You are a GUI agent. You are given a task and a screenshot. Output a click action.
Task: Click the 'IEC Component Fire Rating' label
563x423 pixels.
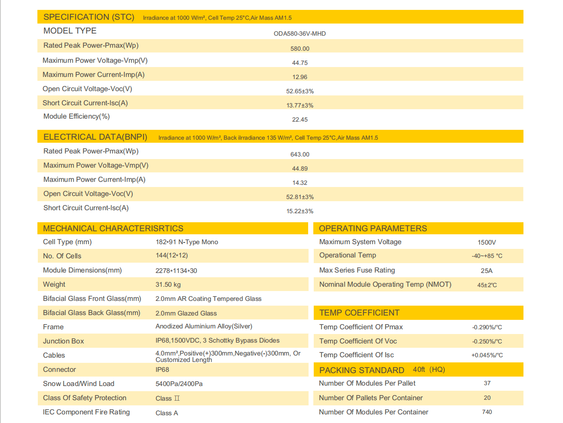tap(86, 412)
